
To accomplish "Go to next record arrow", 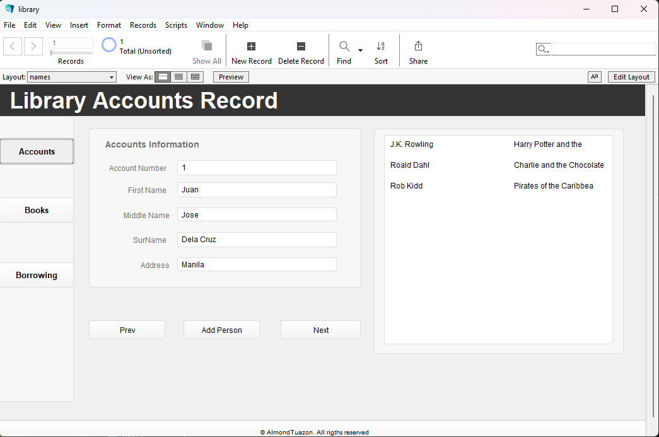I will pyautogui.click(x=33, y=46).
